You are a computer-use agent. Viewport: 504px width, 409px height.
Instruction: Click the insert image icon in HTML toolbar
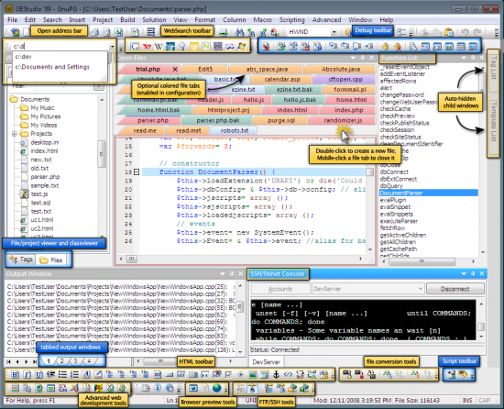point(253,374)
